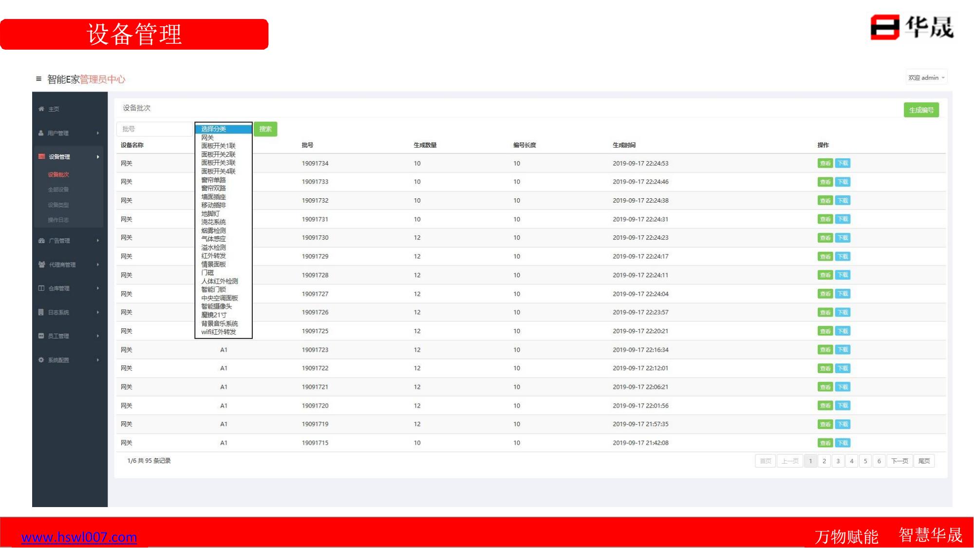Click 下载 for batch 19091720
974x548 pixels.
[x=843, y=406]
